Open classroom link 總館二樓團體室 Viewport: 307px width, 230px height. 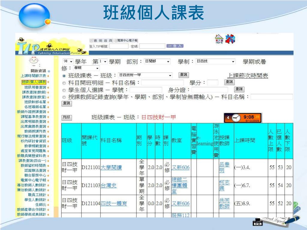[179, 185]
